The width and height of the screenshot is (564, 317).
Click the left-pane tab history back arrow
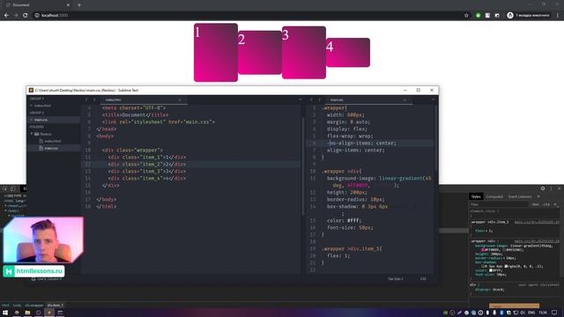click(86, 100)
